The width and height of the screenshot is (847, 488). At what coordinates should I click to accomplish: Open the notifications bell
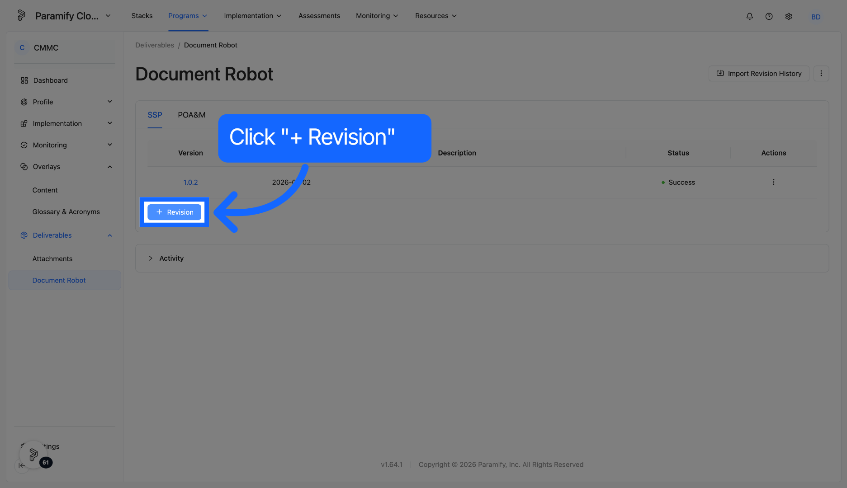pos(749,16)
